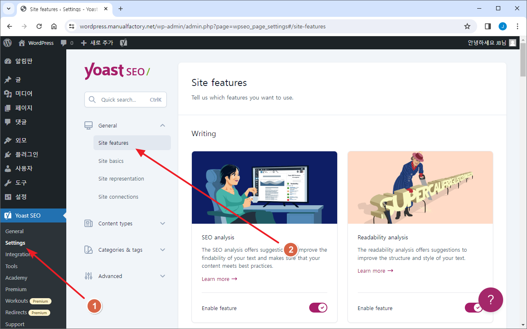Image resolution: width=527 pixels, height=329 pixels.
Task: Open Chrome three-dot menu
Action: point(518,26)
